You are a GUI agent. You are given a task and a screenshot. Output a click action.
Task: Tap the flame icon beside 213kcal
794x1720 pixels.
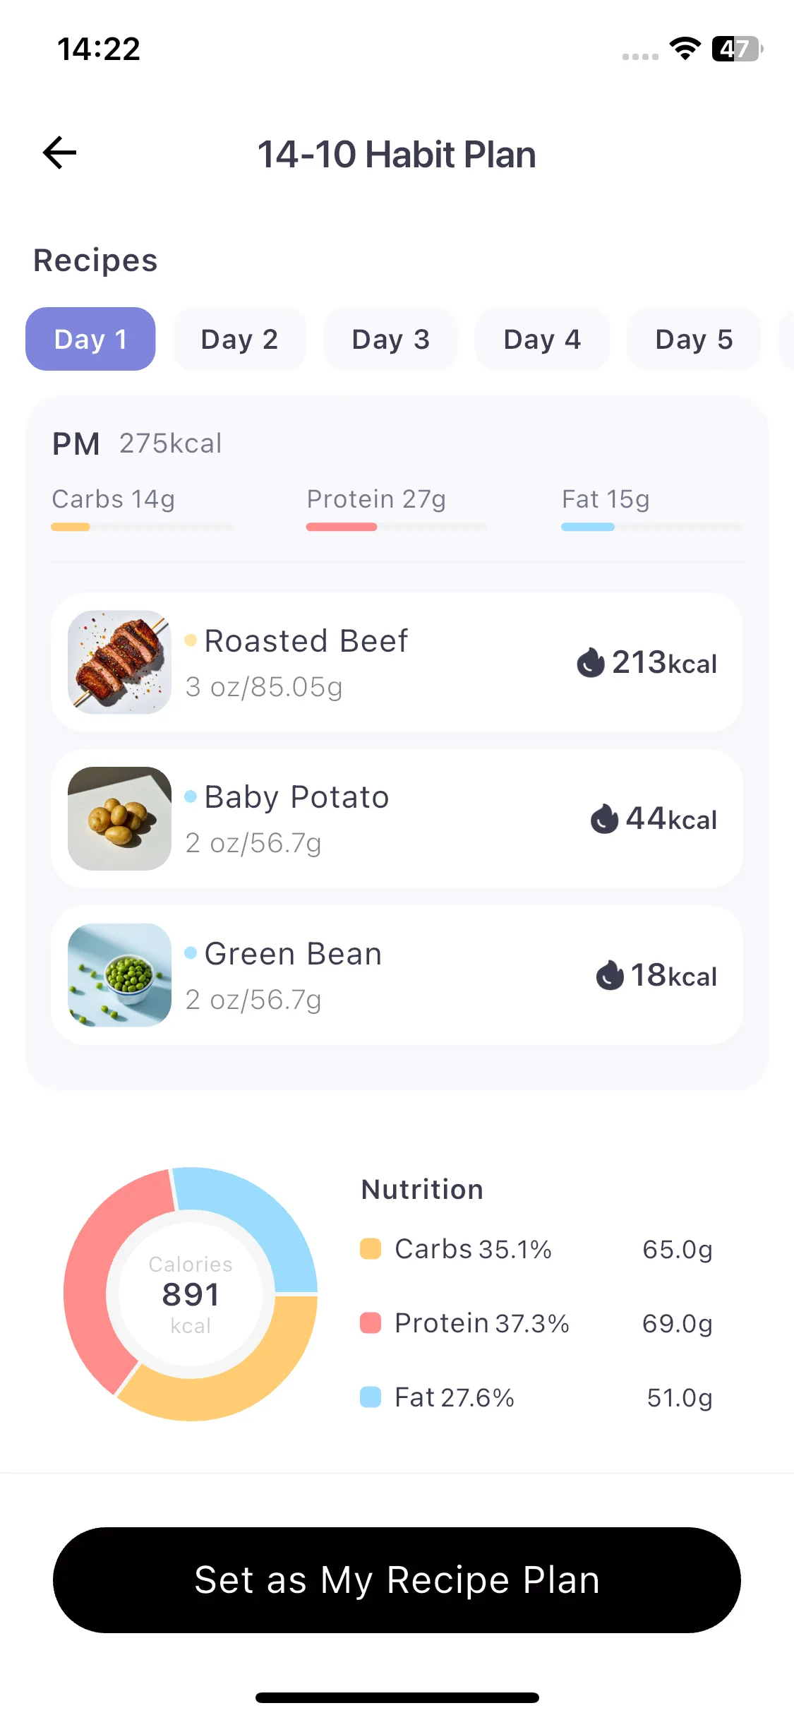(x=591, y=662)
